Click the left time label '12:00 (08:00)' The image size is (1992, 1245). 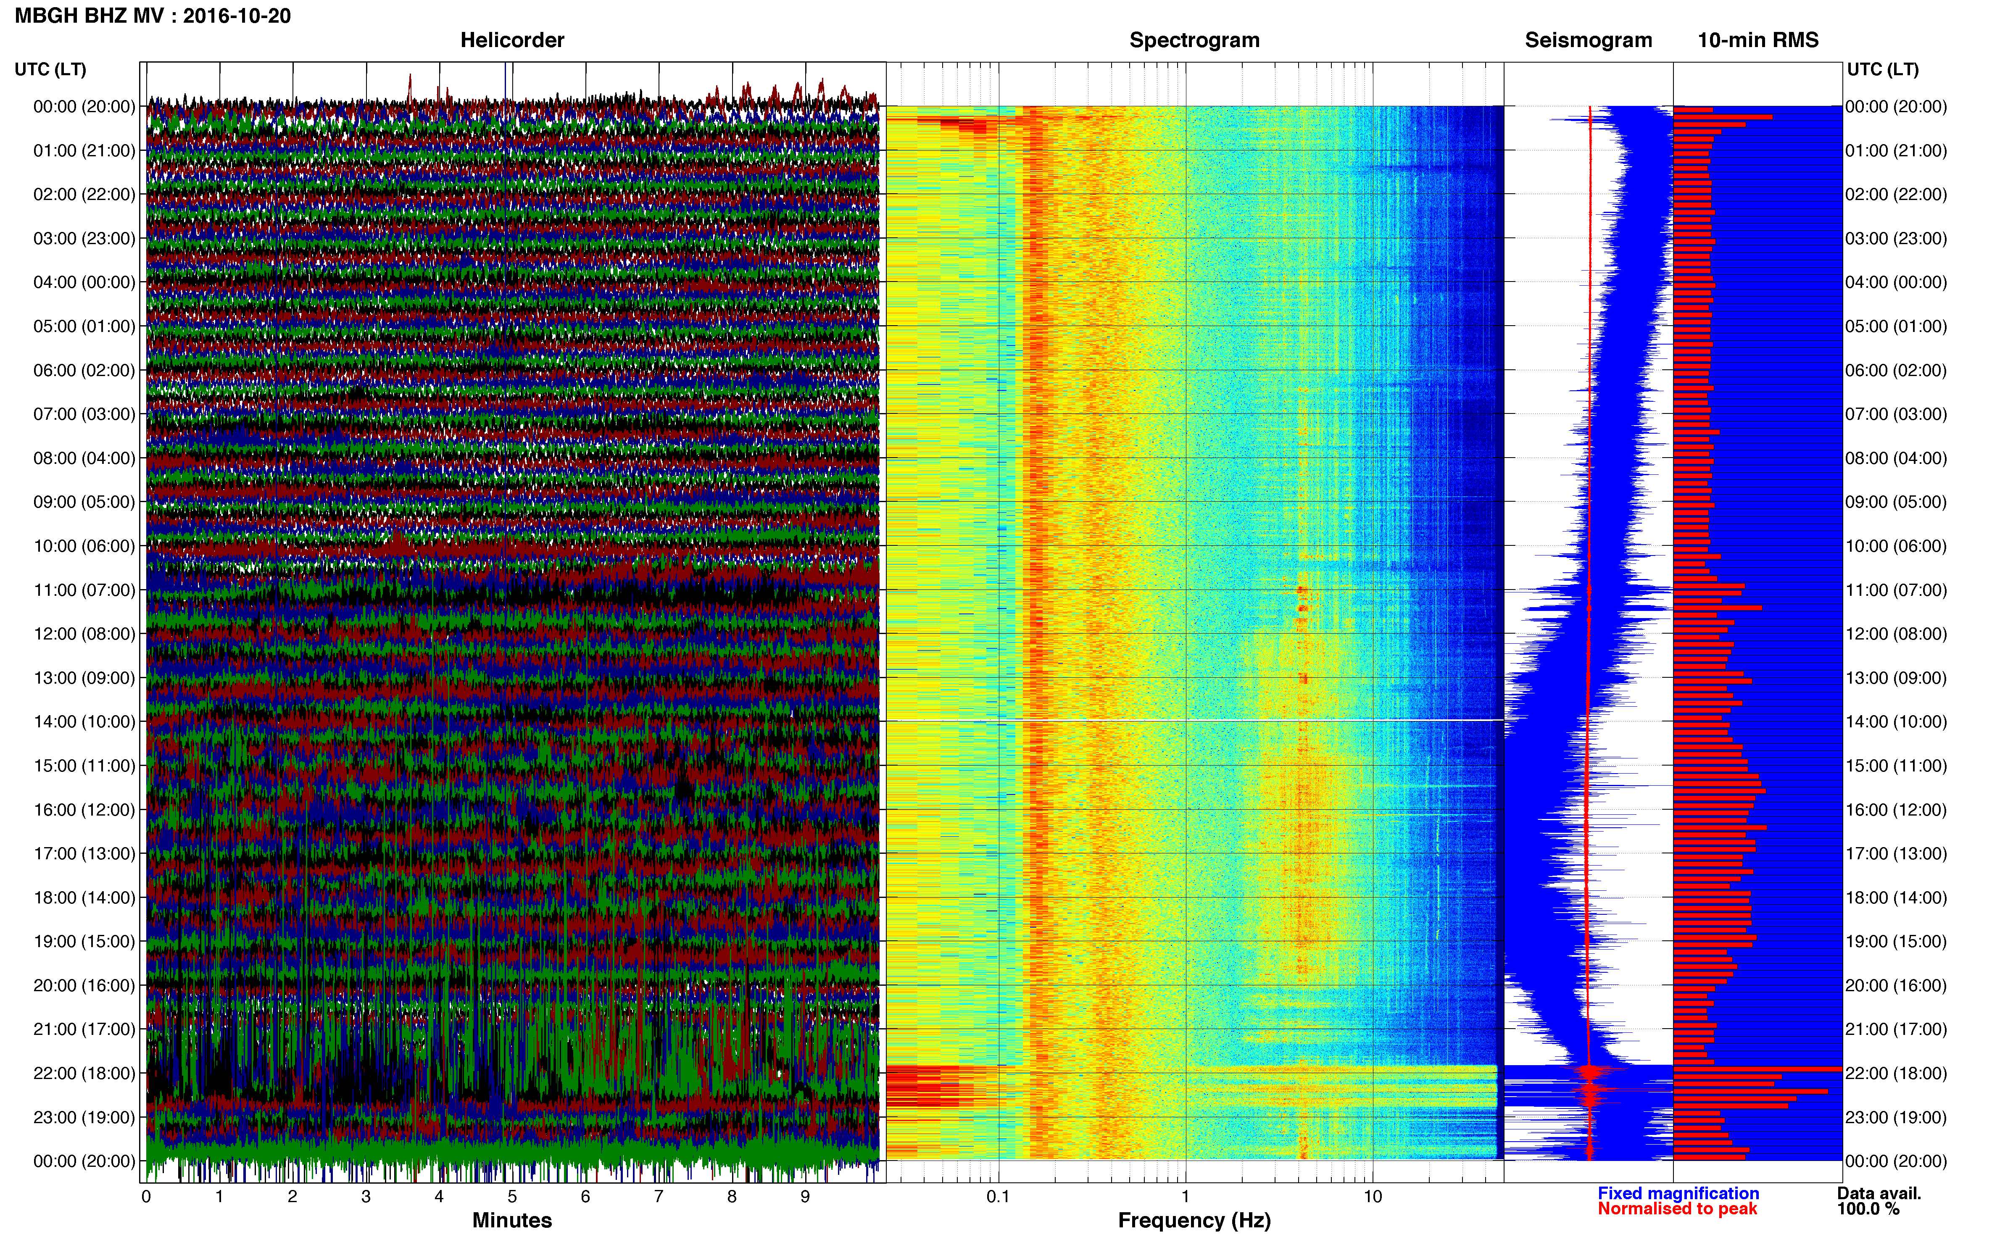(x=84, y=634)
